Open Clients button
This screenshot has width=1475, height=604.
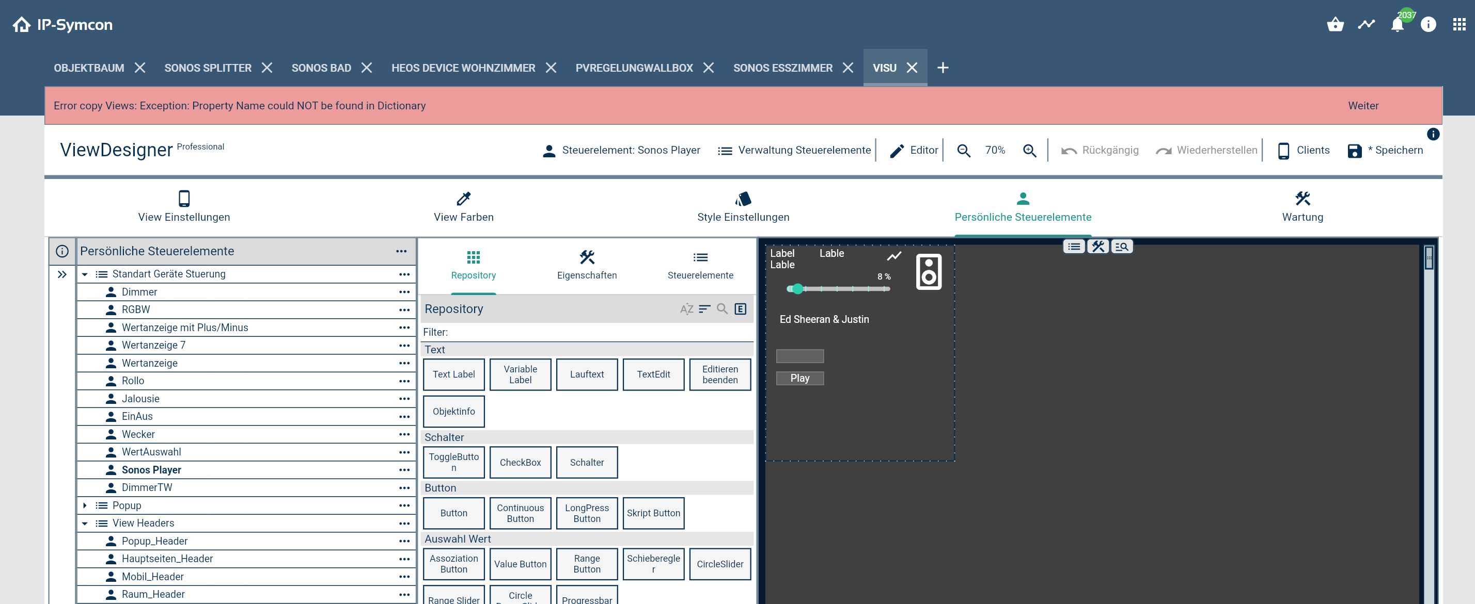pos(1303,151)
